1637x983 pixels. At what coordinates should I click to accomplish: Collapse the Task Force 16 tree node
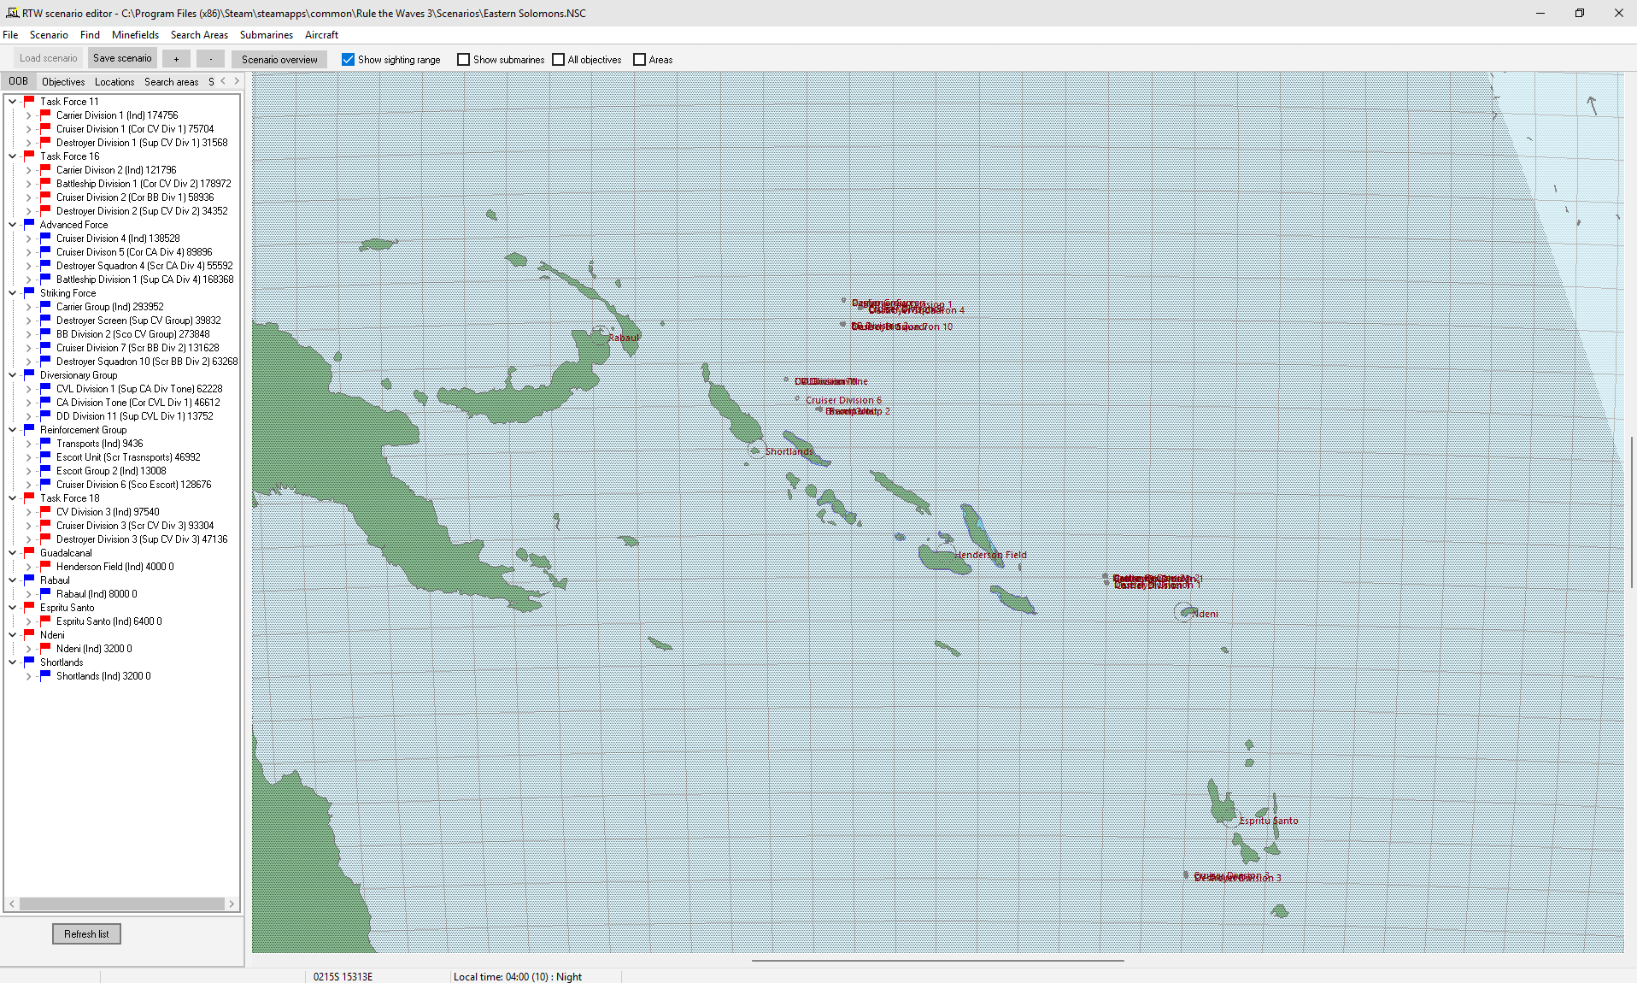pyautogui.click(x=12, y=156)
